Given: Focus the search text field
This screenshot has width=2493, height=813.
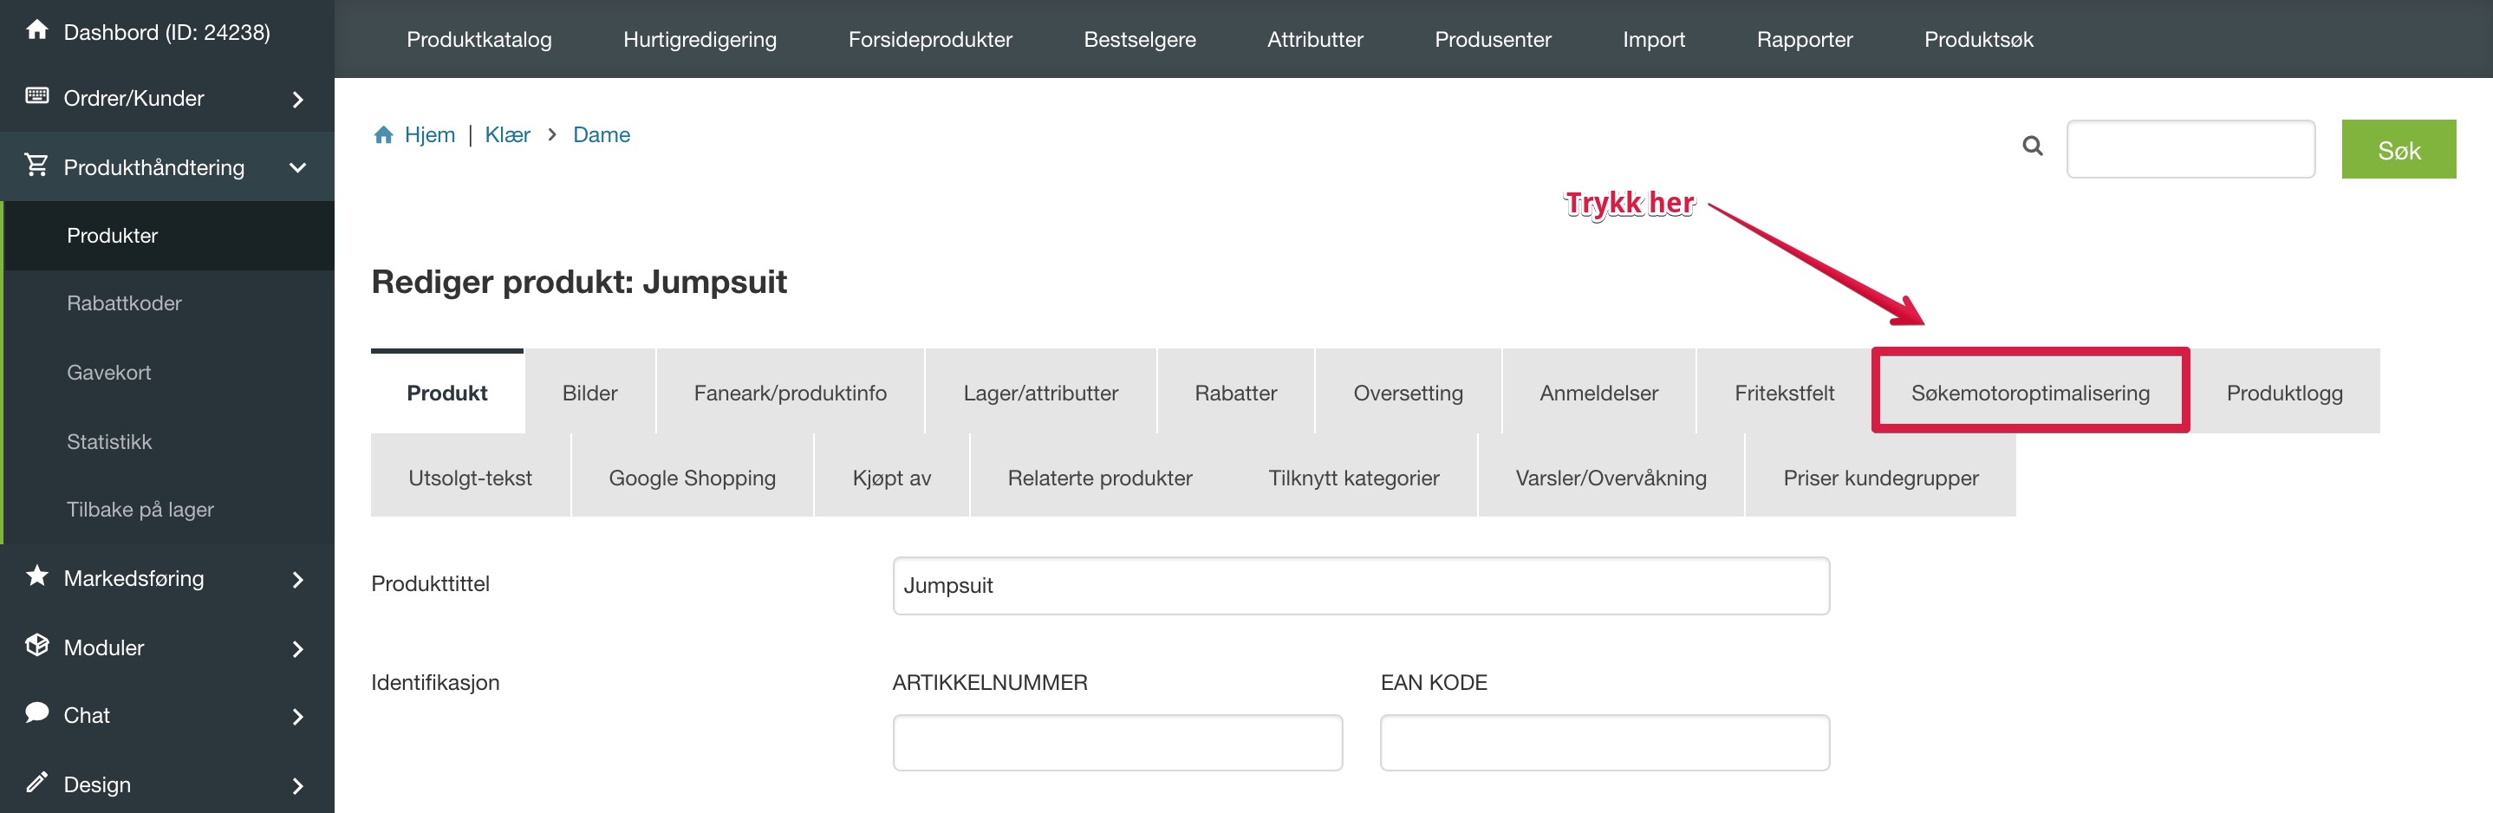Looking at the screenshot, I should [x=2190, y=149].
